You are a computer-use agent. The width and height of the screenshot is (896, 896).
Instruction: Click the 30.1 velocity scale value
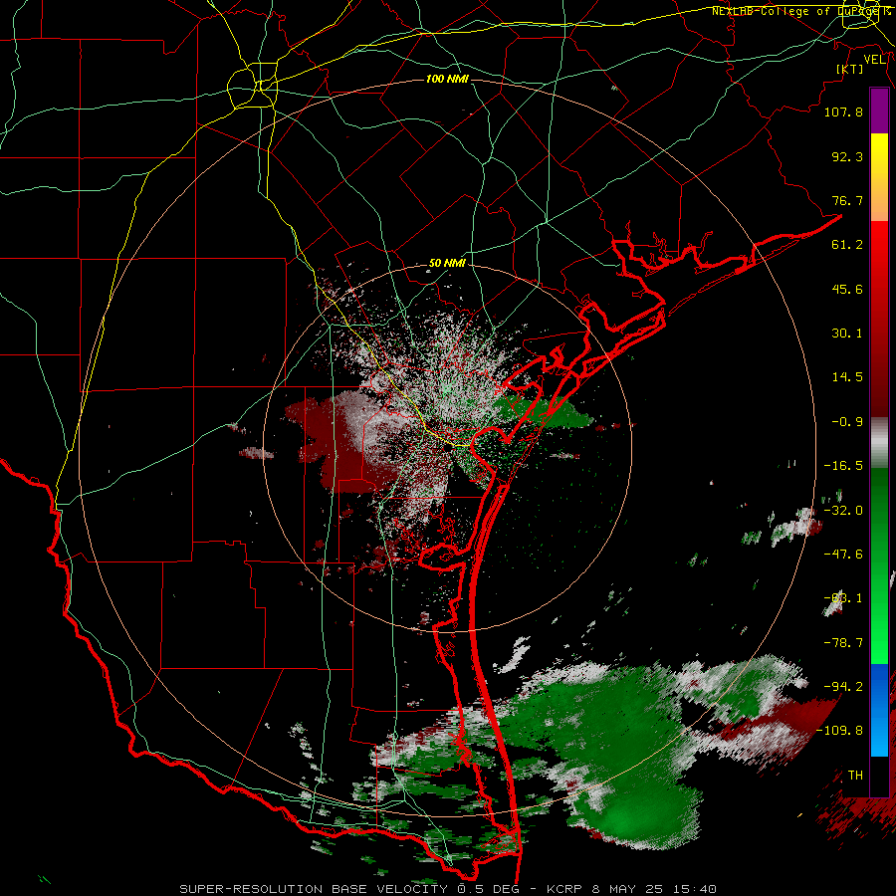pyautogui.click(x=847, y=334)
